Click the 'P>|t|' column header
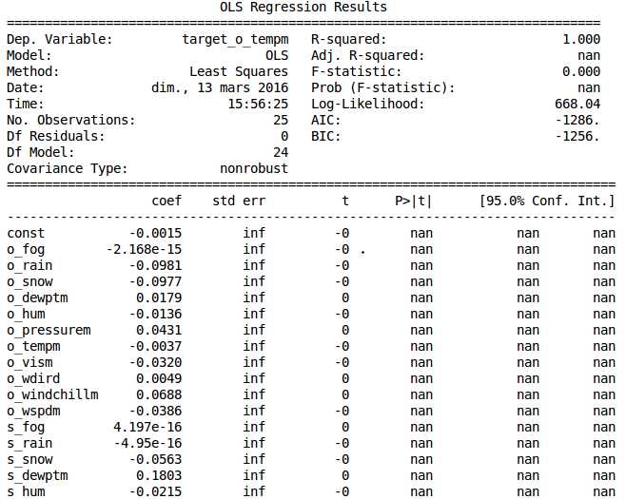626x499 pixels. pos(414,202)
